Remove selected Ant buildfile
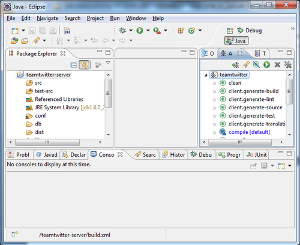This screenshot has height=245, width=300. tap(277, 65)
